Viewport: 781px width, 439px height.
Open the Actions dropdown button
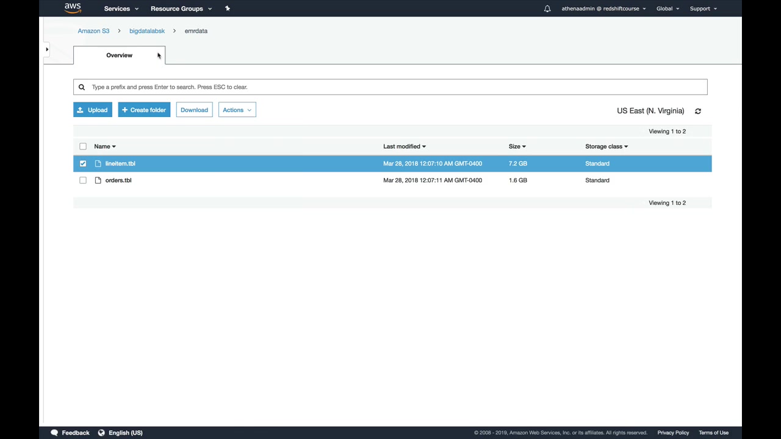[237, 110]
